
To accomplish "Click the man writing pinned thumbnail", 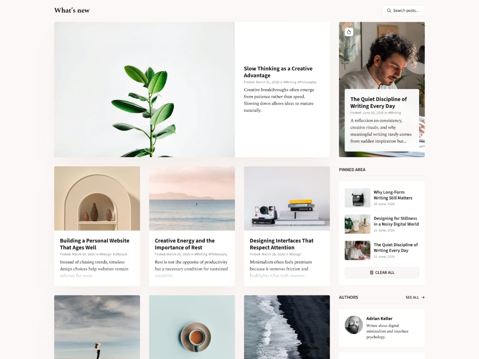I will pos(358,251).
